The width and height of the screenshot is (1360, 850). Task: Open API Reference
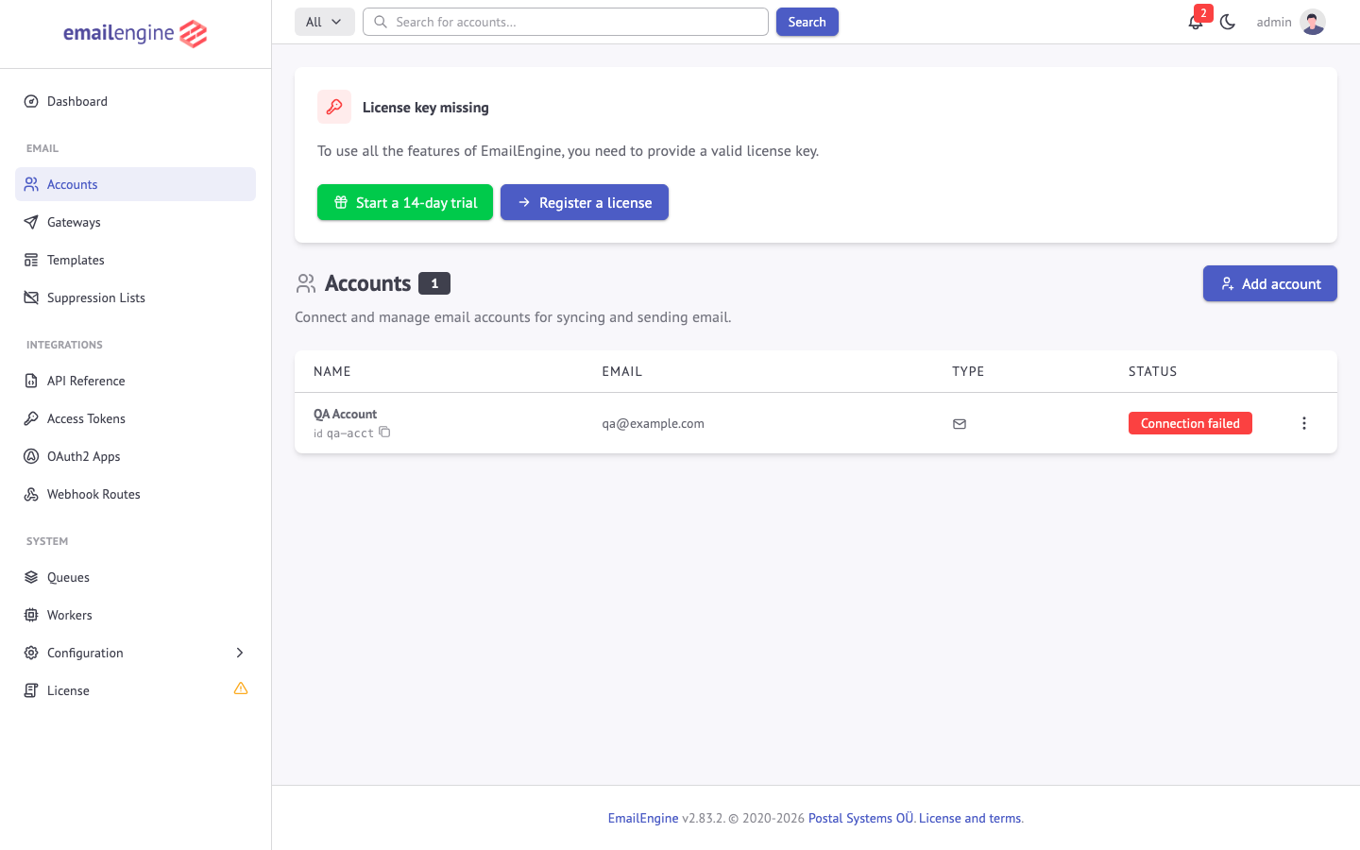[135, 381]
